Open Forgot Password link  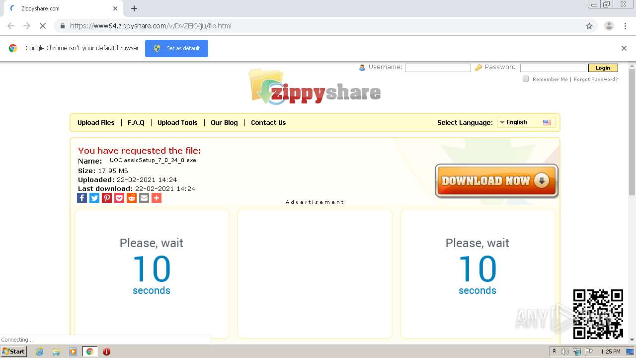tap(596, 80)
